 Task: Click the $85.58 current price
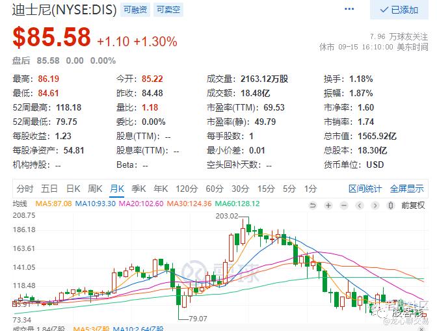(x=52, y=37)
